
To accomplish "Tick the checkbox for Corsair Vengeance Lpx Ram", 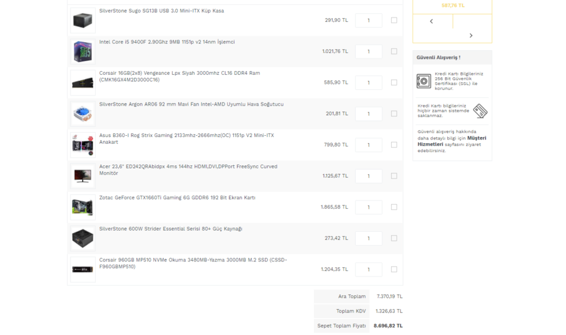I will (x=394, y=82).
